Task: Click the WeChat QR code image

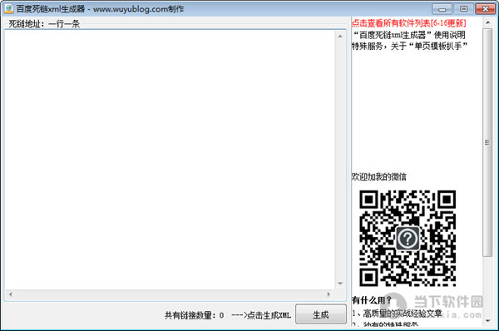Action: tap(408, 239)
